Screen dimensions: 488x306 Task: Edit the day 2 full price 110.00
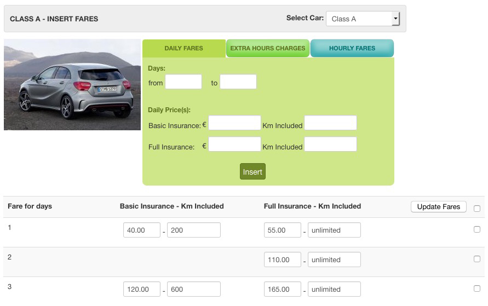tap(282, 259)
